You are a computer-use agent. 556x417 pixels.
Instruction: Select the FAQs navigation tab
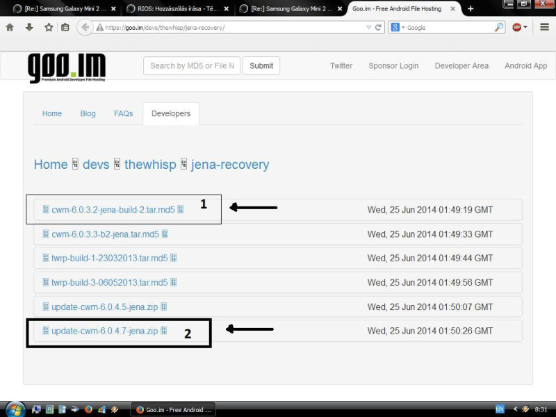[x=124, y=113]
